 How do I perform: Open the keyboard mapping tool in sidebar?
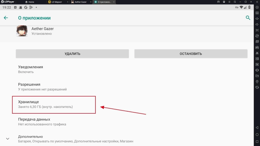coord(257,13)
